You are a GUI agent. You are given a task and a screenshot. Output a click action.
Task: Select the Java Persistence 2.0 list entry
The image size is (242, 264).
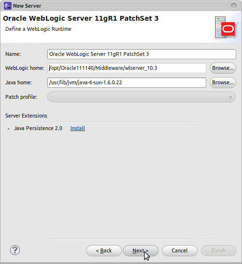[x=38, y=128]
